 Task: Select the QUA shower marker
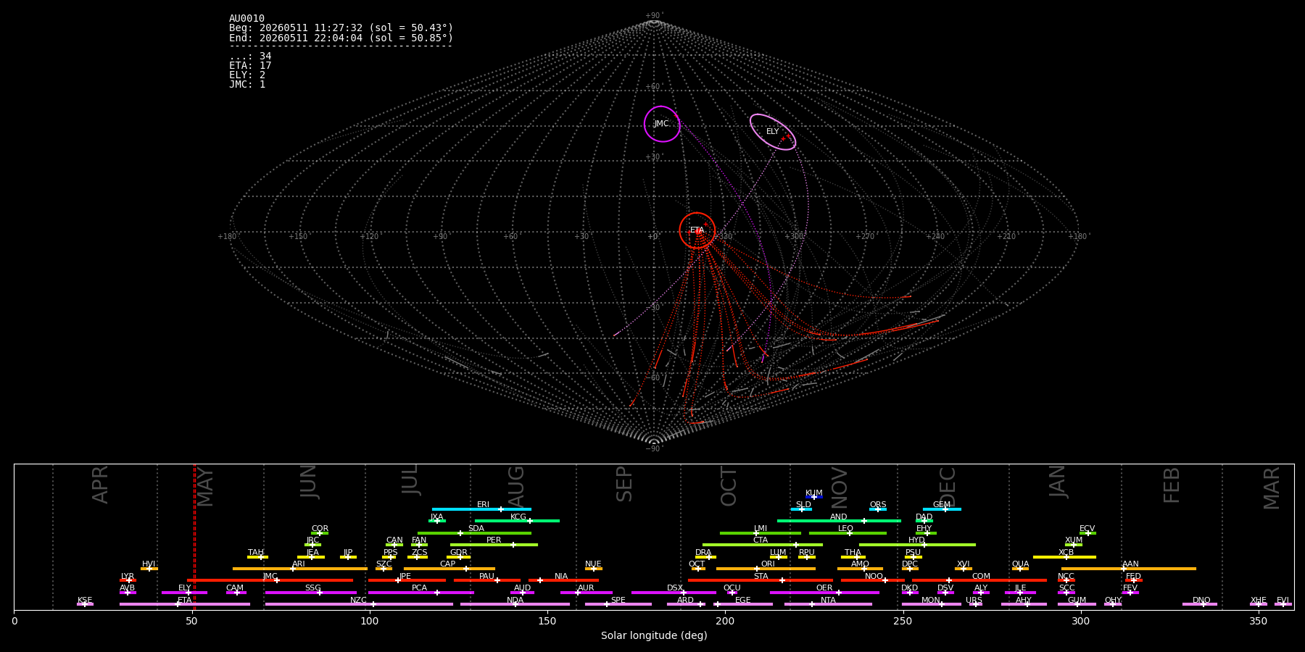[1020, 569]
